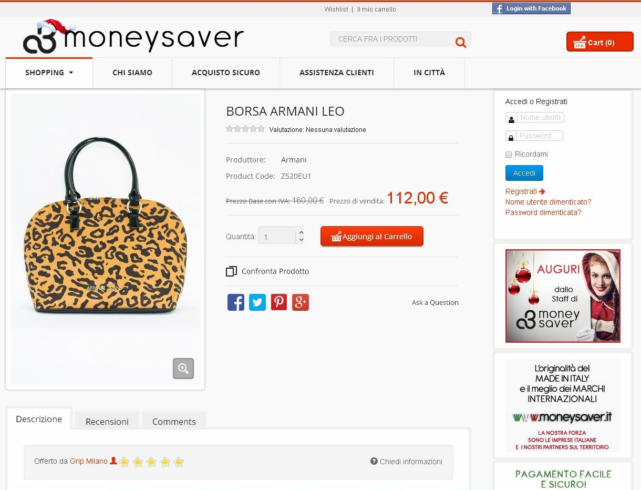641x490 pixels.
Task: Expand the SHOPPING dropdown menu
Action: [49, 73]
